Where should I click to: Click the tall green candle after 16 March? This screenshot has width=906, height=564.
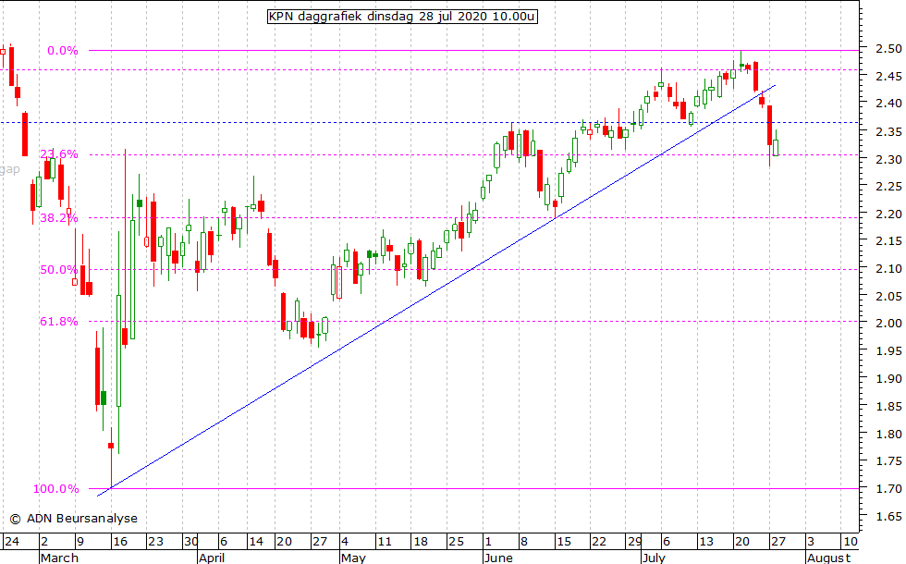click(x=119, y=350)
